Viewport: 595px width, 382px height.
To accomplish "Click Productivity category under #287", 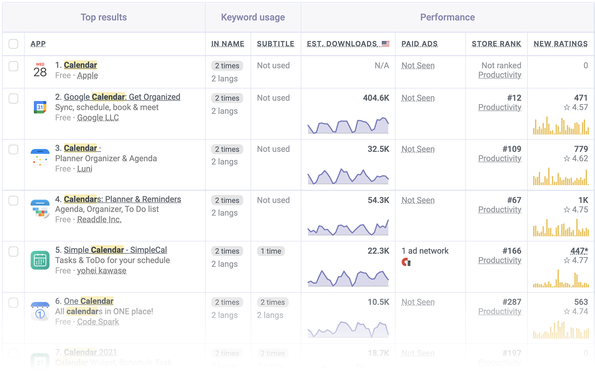I will coord(500,312).
